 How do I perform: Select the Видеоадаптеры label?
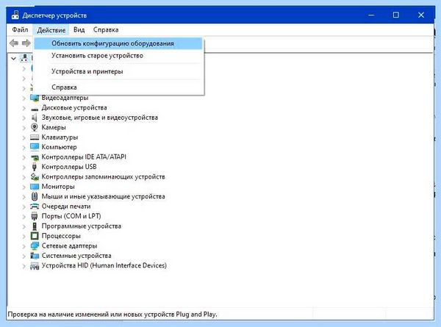tap(65, 98)
